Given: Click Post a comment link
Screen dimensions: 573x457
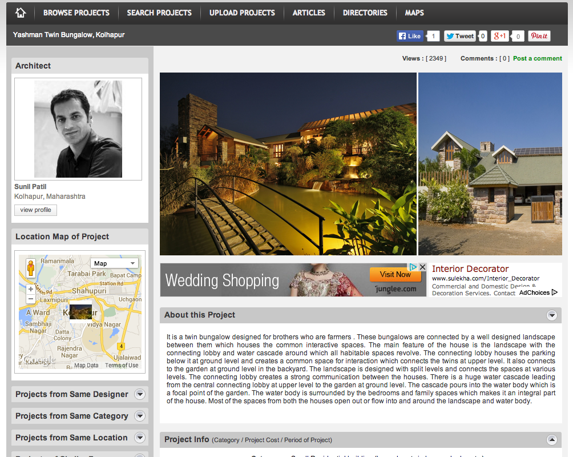Looking at the screenshot, I should tap(537, 58).
